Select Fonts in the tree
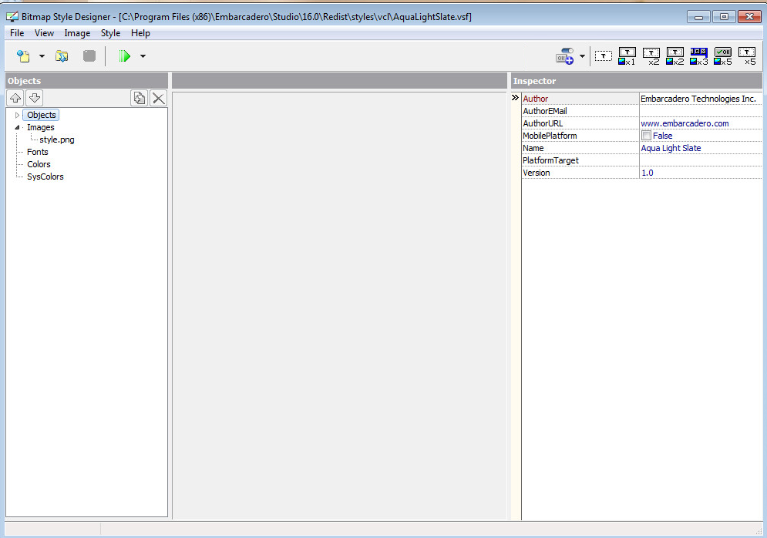The width and height of the screenshot is (767, 538). (x=38, y=152)
